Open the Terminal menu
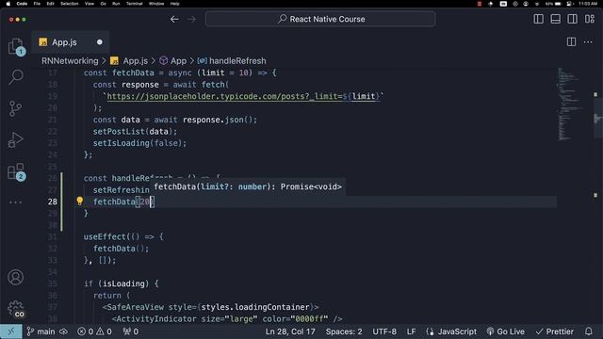 point(134,4)
